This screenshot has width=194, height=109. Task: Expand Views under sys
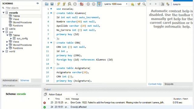tap(7, 42)
